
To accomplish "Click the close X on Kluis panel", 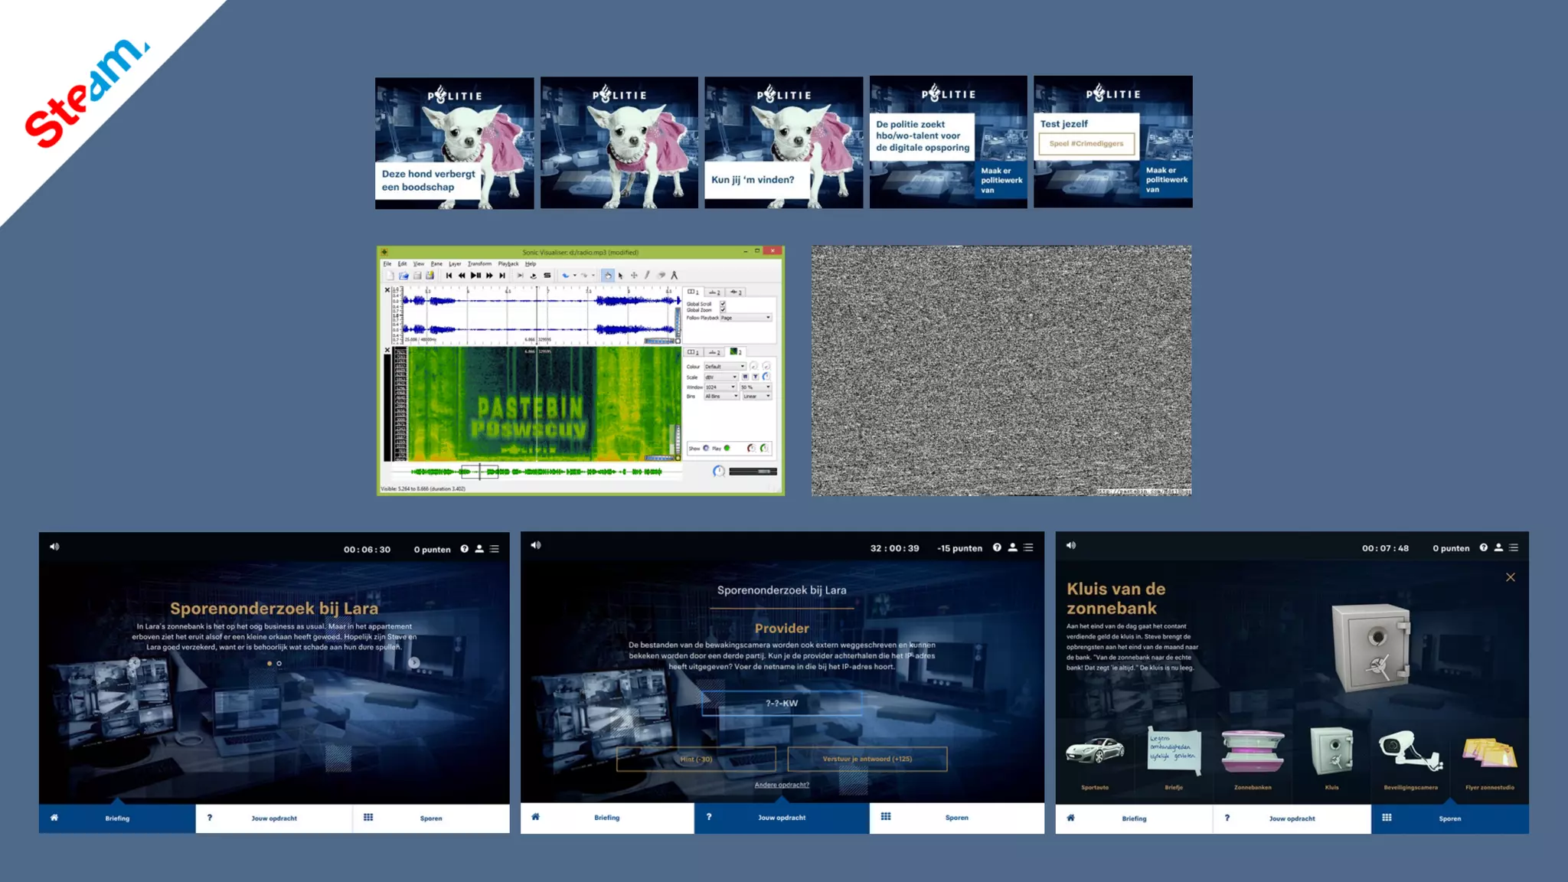I will pos(1510,577).
